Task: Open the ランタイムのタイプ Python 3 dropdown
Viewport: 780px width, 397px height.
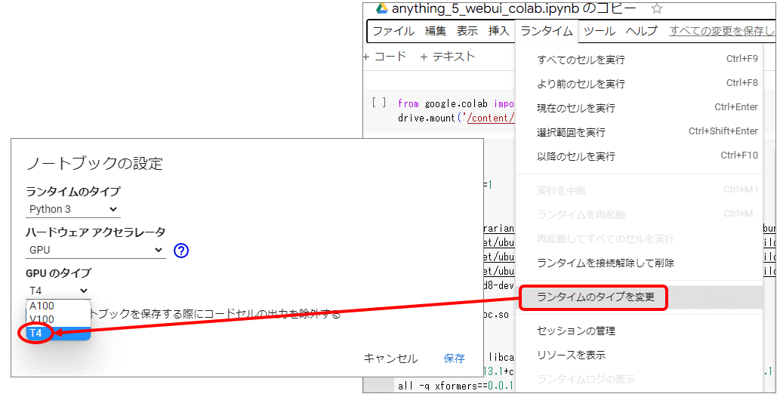Action: tap(73, 210)
